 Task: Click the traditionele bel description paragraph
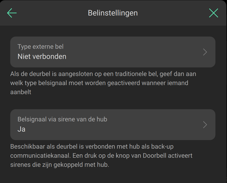[103, 74]
